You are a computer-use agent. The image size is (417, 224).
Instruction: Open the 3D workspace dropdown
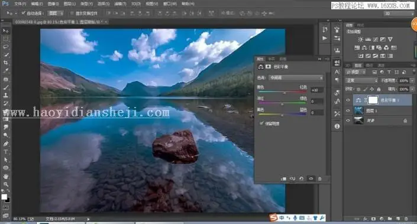click(398, 13)
